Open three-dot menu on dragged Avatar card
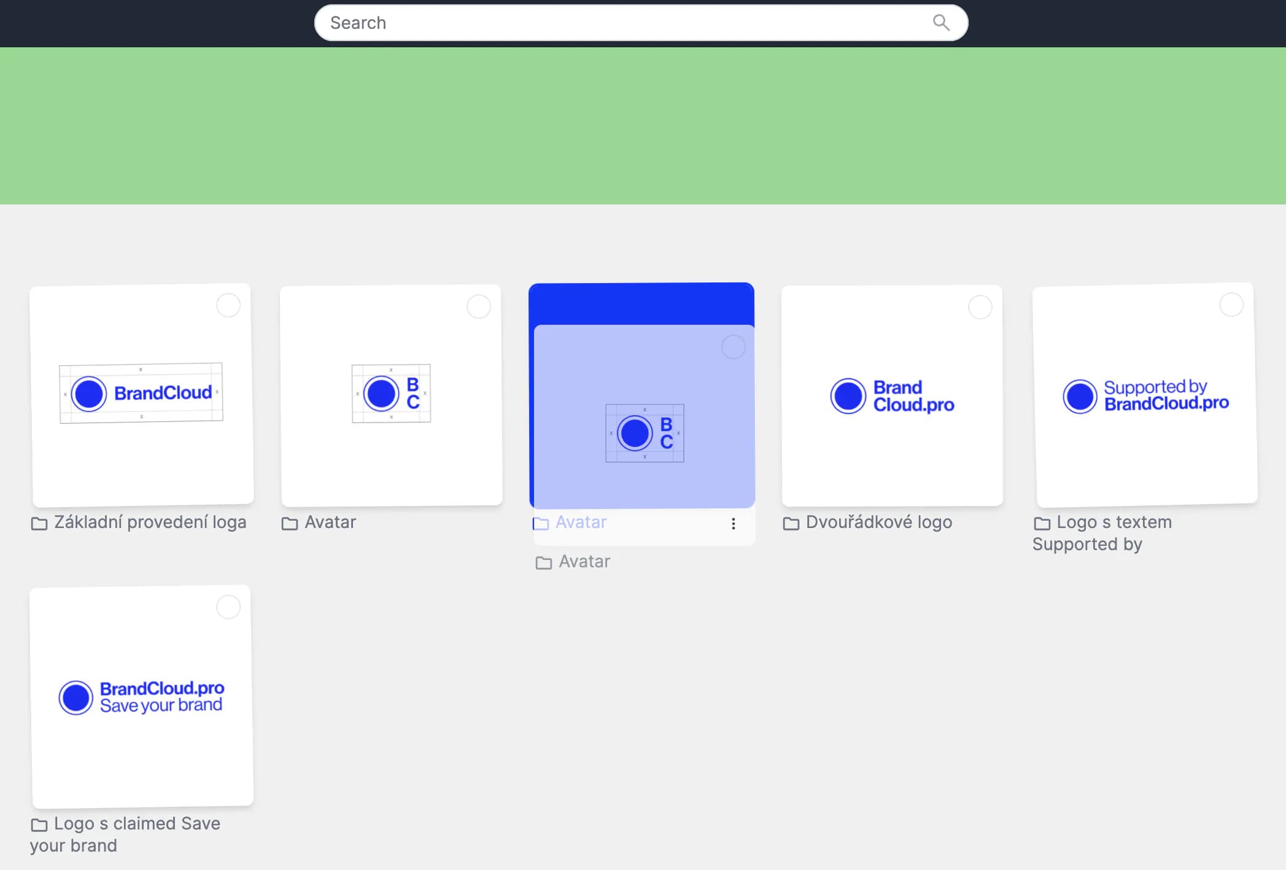The height and width of the screenshot is (870, 1286). tap(733, 524)
